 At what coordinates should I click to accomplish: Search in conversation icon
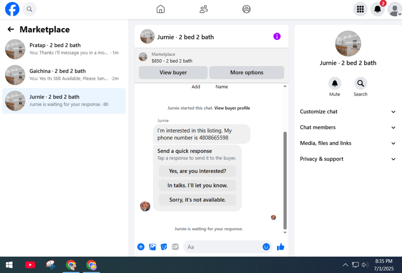(360, 84)
